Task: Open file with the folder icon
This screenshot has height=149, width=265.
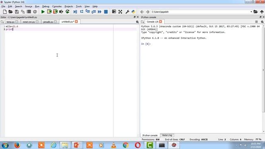Action: coord(10,12)
